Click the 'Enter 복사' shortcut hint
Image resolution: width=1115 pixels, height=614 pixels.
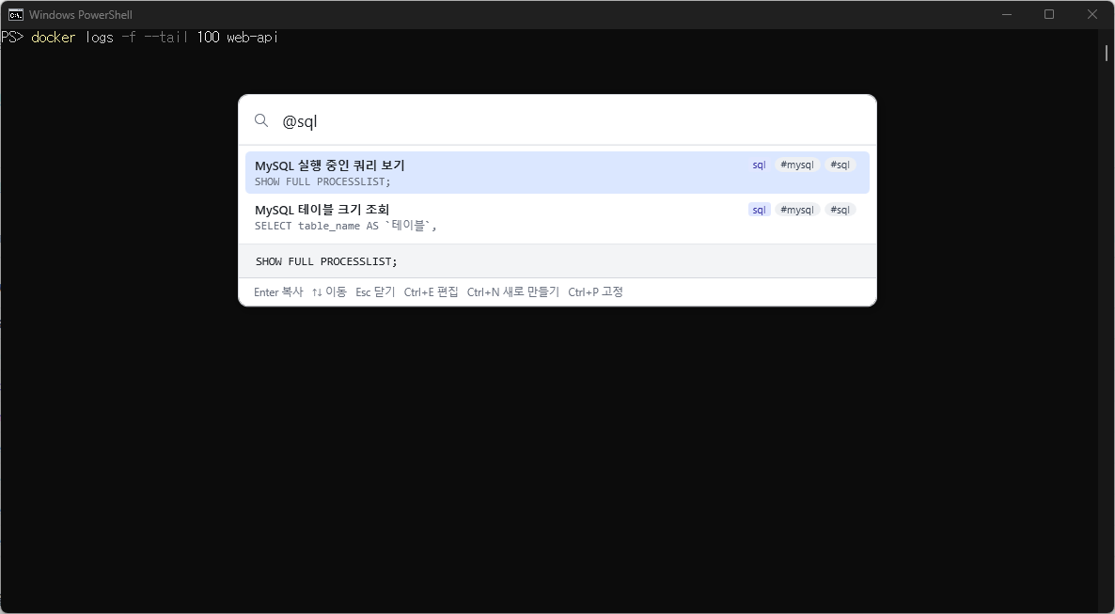tap(278, 292)
